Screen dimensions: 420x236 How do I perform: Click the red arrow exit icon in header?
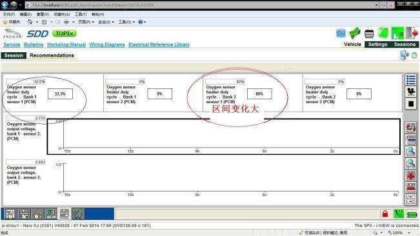coord(412,34)
